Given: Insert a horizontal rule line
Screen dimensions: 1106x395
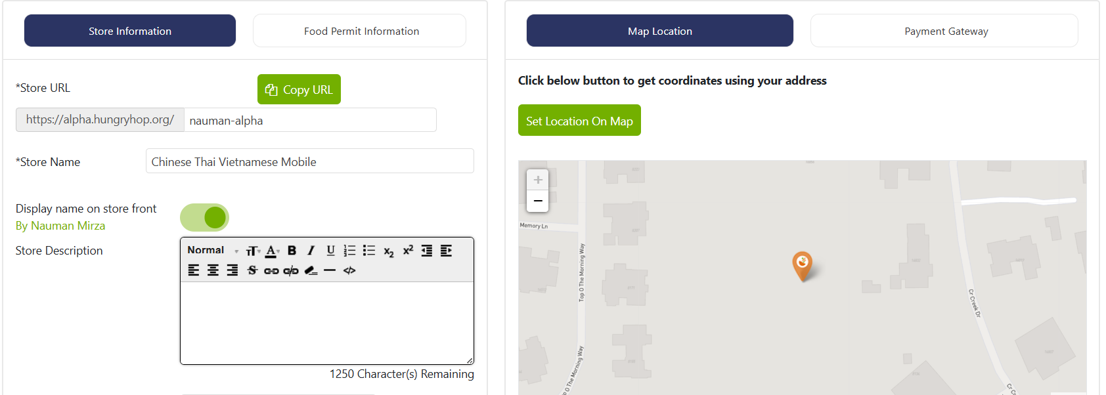Looking at the screenshot, I should (330, 270).
